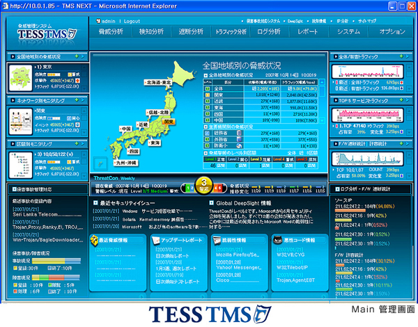The width and height of the screenshot is (418, 327).
Task: Click the 全体/有害 traffic graph thumbnail
Action: (368, 72)
